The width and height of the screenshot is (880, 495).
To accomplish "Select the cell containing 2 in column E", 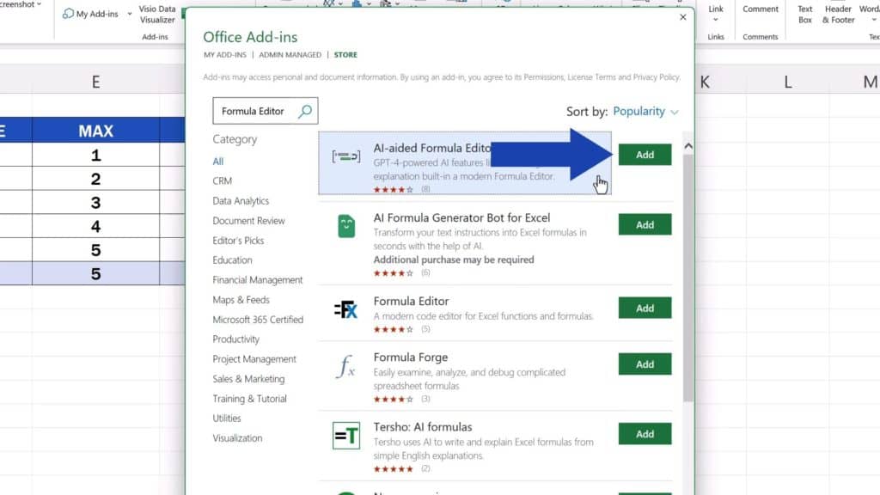I will [96, 179].
